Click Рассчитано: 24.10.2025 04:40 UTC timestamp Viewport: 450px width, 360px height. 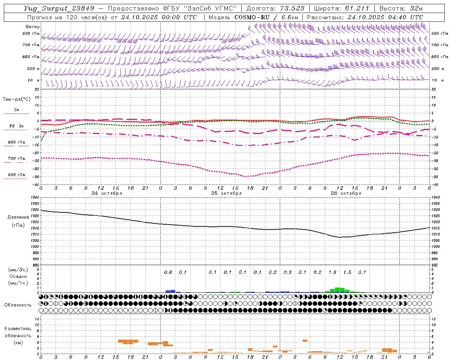pos(365,17)
